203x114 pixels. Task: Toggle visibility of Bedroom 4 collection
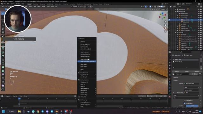point(199,11)
